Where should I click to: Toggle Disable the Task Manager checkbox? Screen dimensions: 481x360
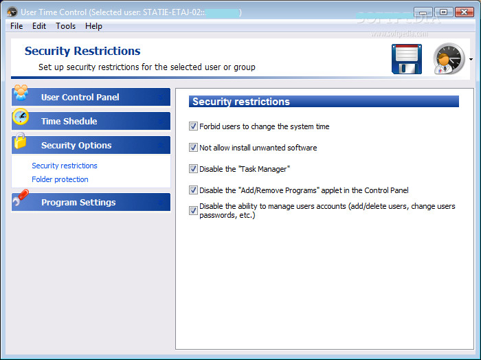click(x=193, y=168)
